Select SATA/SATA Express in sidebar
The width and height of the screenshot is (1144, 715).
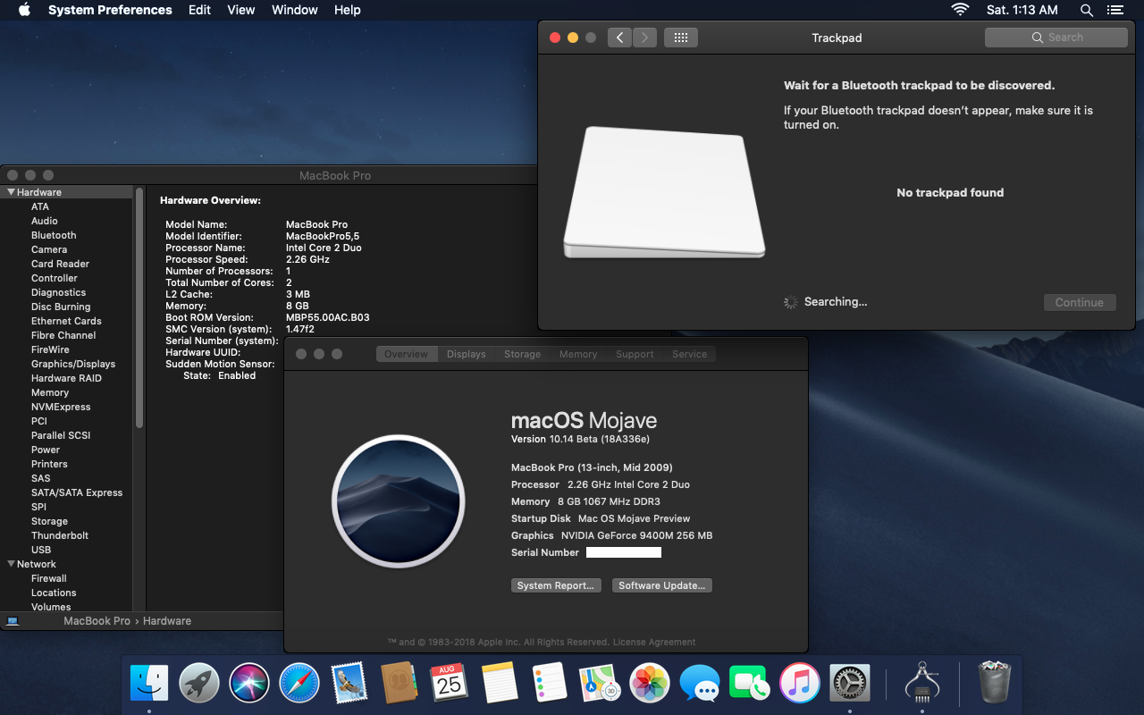pos(77,492)
